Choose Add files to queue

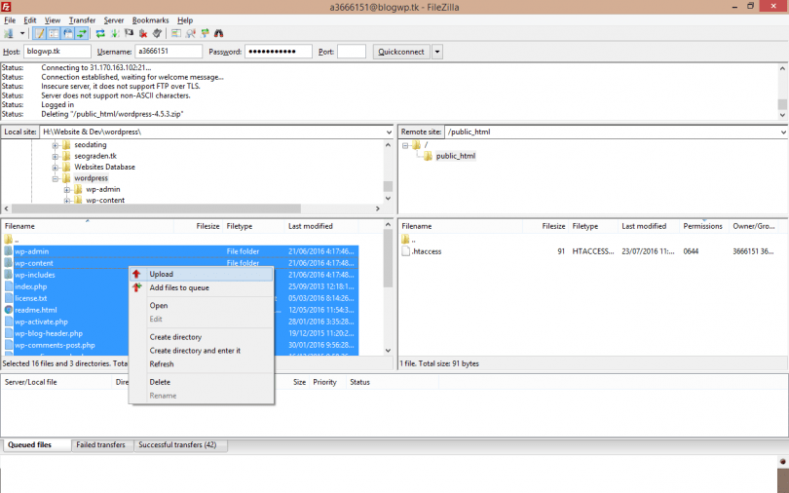(202, 287)
